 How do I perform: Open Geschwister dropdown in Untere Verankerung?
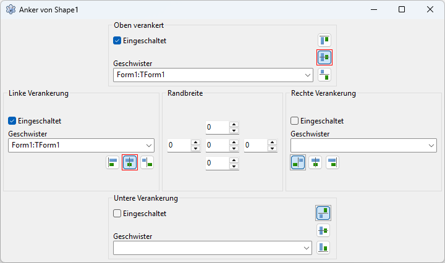pos(213,248)
